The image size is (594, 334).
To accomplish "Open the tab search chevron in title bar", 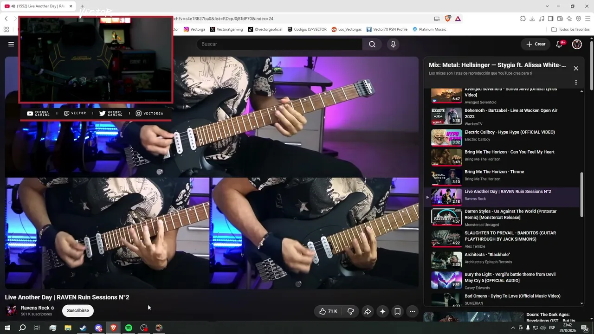I will tap(547, 6).
